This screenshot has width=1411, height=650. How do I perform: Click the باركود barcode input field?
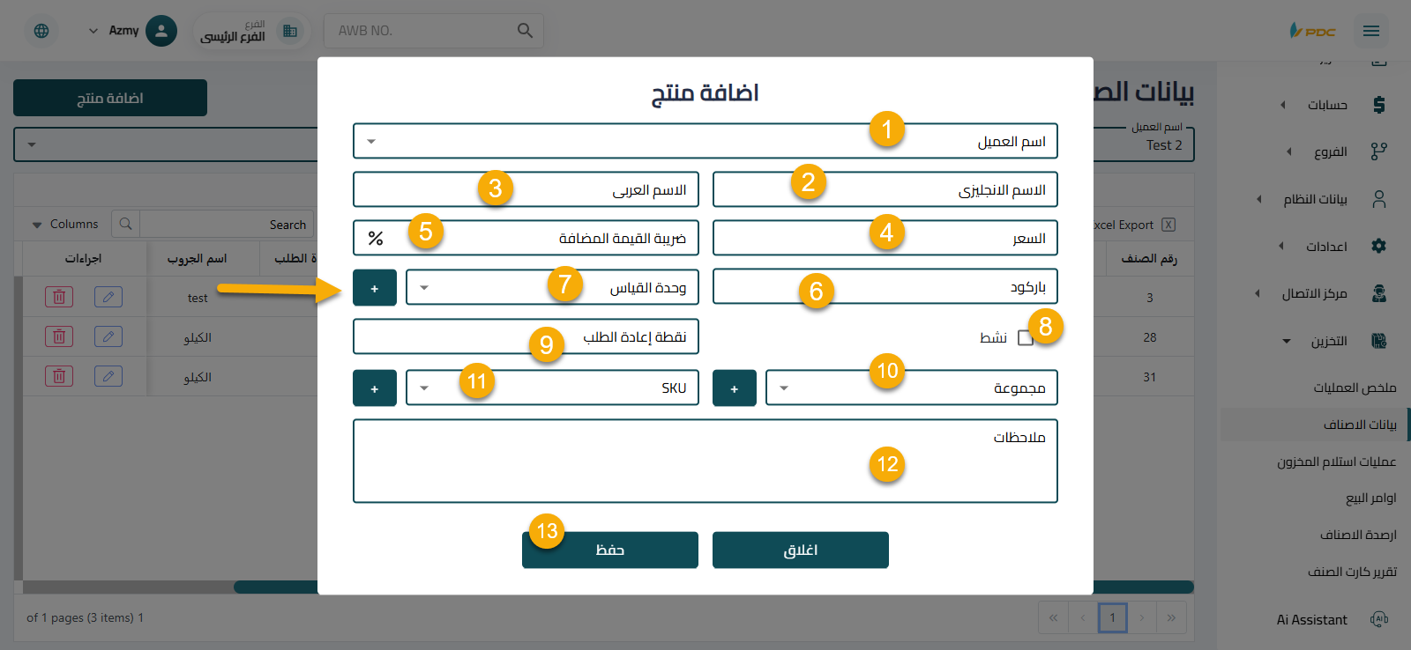click(885, 286)
